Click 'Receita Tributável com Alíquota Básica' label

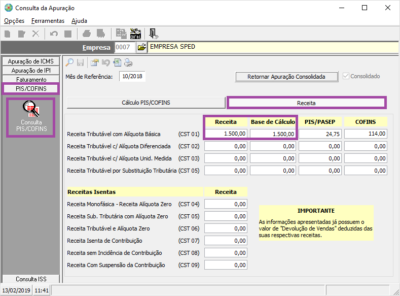coord(114,134)
